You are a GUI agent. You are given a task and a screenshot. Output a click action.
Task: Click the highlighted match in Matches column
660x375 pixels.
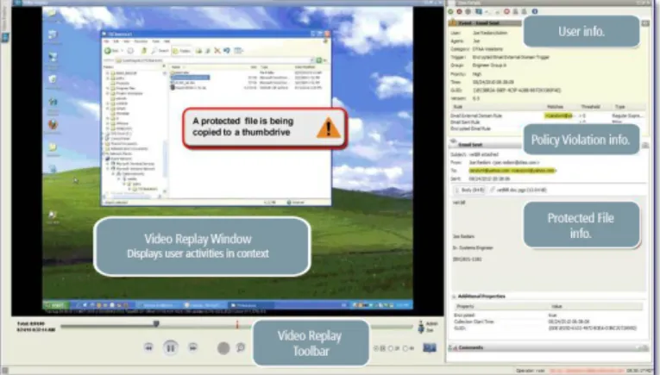[558, 116]
